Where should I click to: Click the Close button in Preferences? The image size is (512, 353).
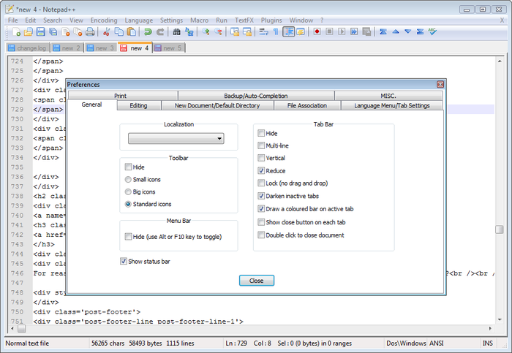tap(256, 281)
